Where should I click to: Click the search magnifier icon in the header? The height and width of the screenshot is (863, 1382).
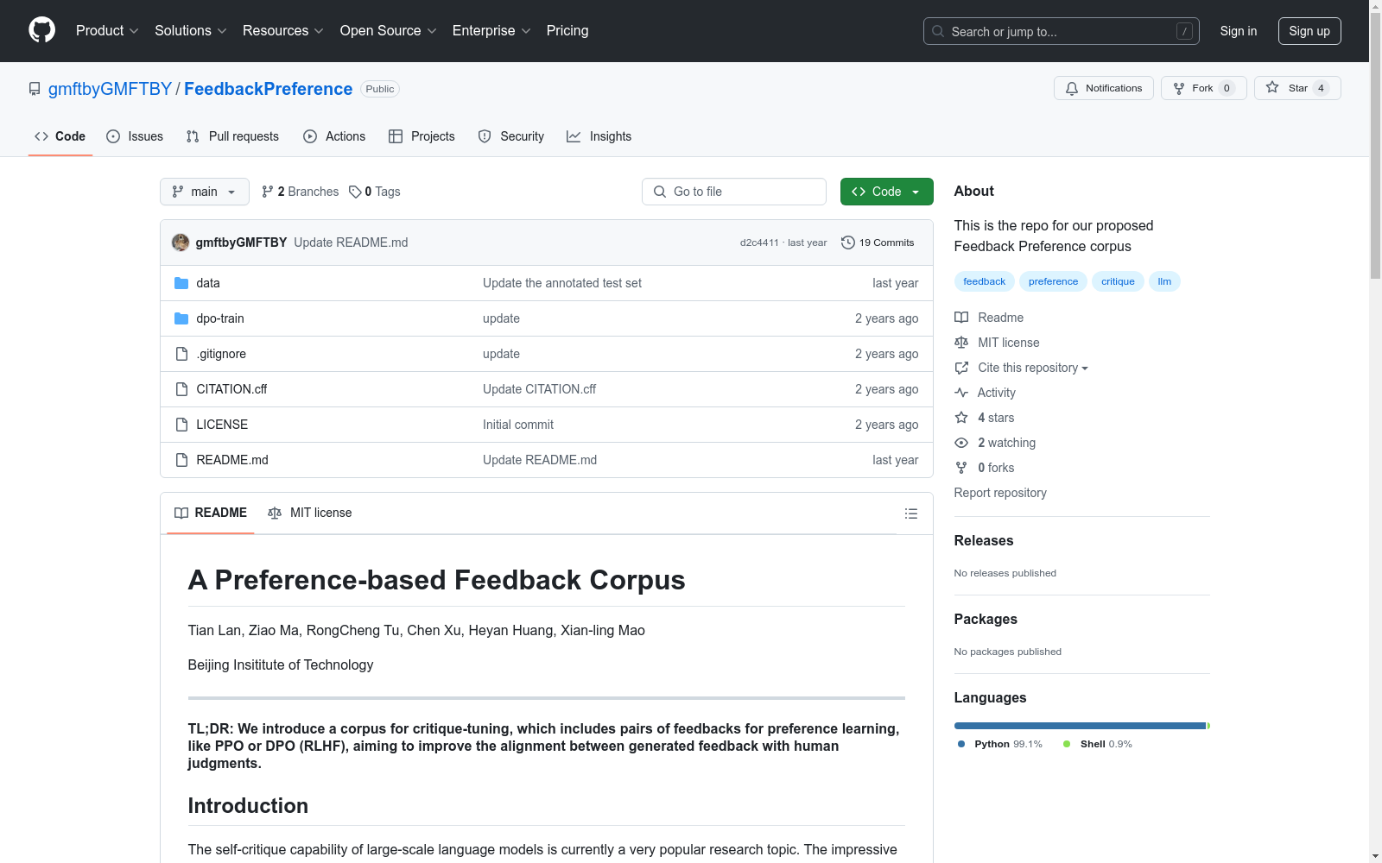tap(938, 31)
